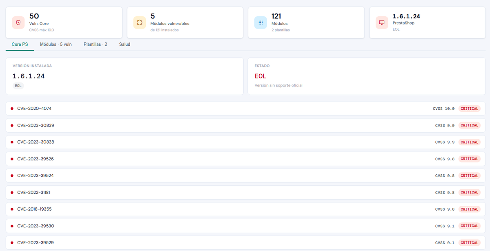
Task: Click CVSS 9.1 score of CVE-2023-39530
Action: pos(445,226)
